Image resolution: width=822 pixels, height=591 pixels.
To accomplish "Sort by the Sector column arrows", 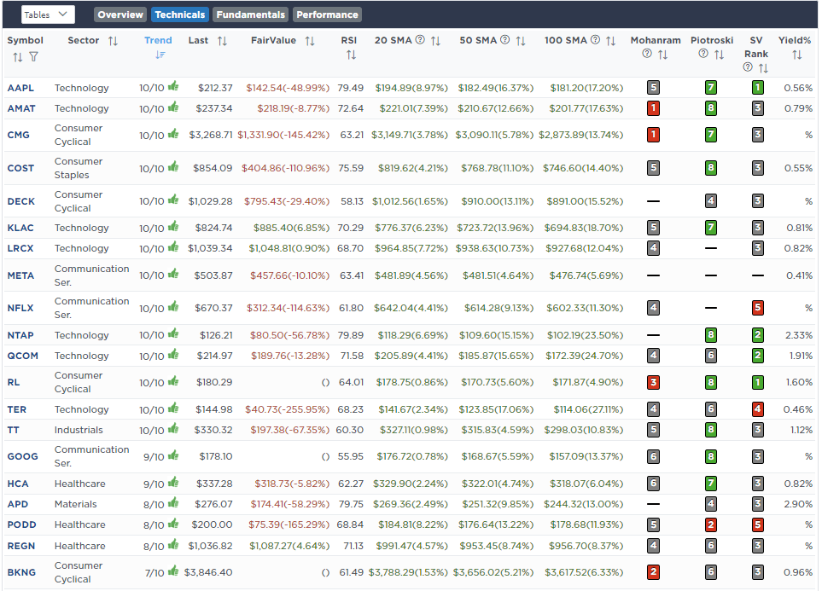I will pos(114,41).
